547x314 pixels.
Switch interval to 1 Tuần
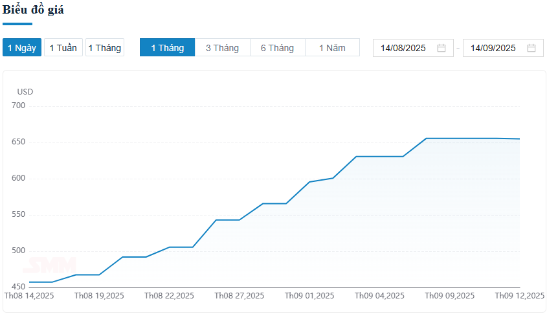click(x=63, y=48)
